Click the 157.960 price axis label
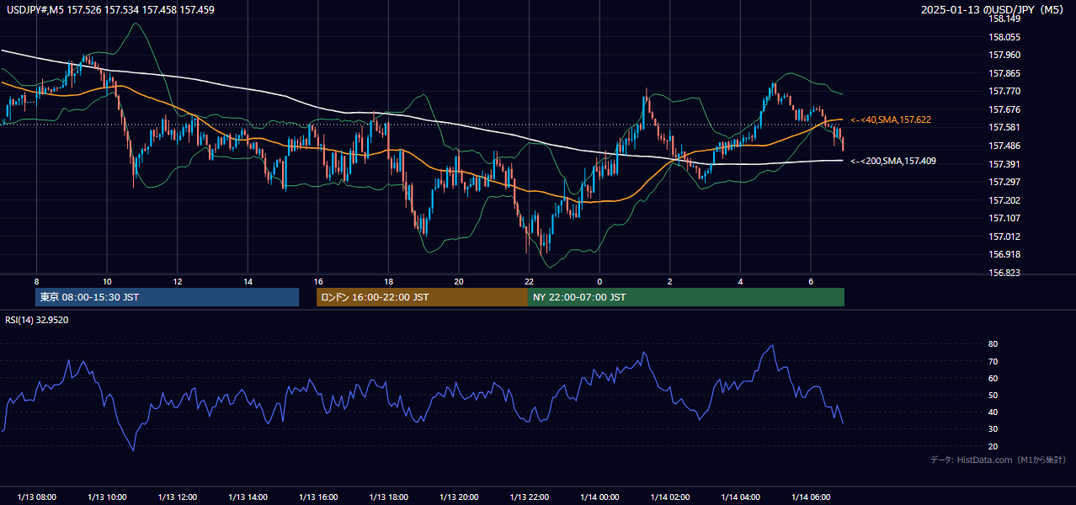Image resolution: width=1076 pixels, height=505 pixels. [x=1004, y=56]
